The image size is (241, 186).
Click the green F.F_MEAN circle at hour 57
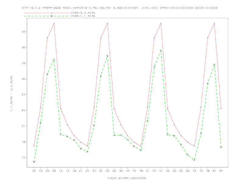tap(161, 50)
